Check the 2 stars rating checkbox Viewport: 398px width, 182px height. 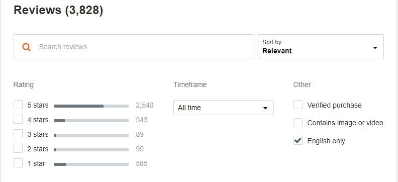point(18,148)
